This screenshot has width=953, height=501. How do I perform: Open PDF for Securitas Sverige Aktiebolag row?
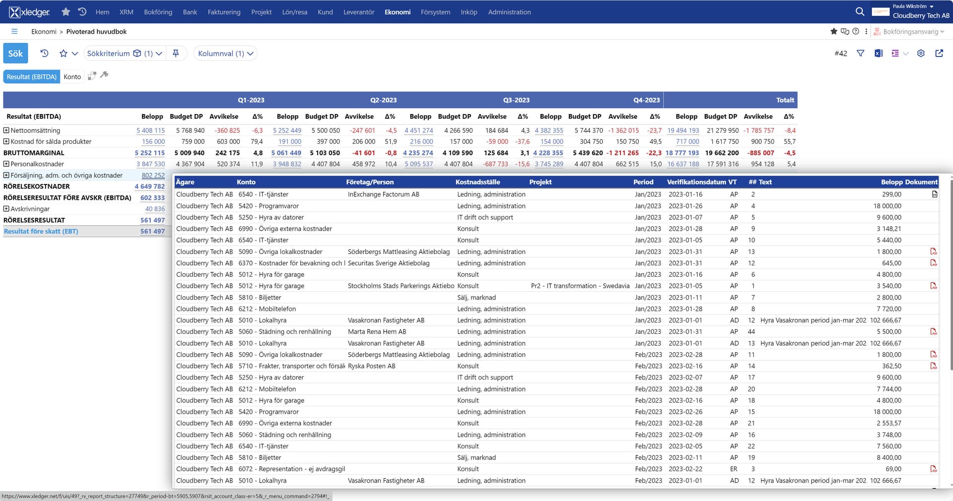(934, 263)
